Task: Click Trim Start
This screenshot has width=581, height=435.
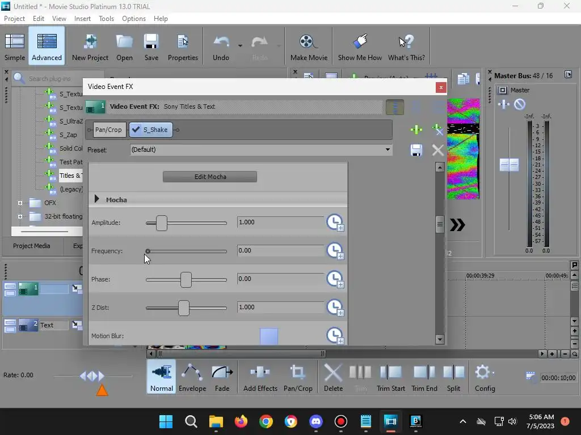Action: (390, 377)
